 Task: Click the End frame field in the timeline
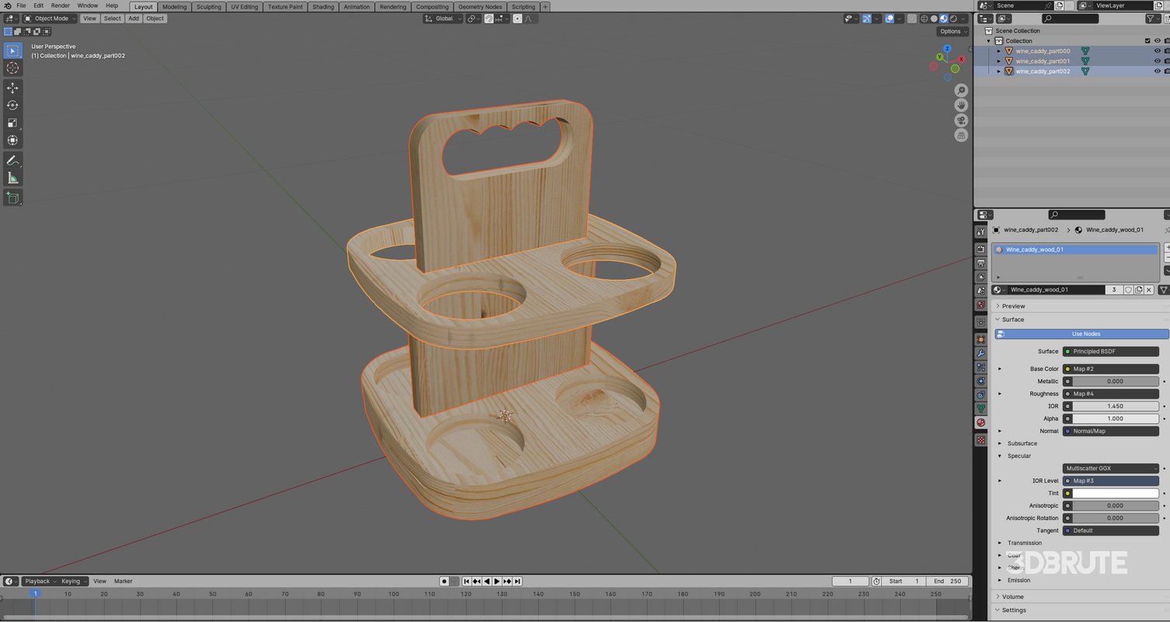point(948,581)
